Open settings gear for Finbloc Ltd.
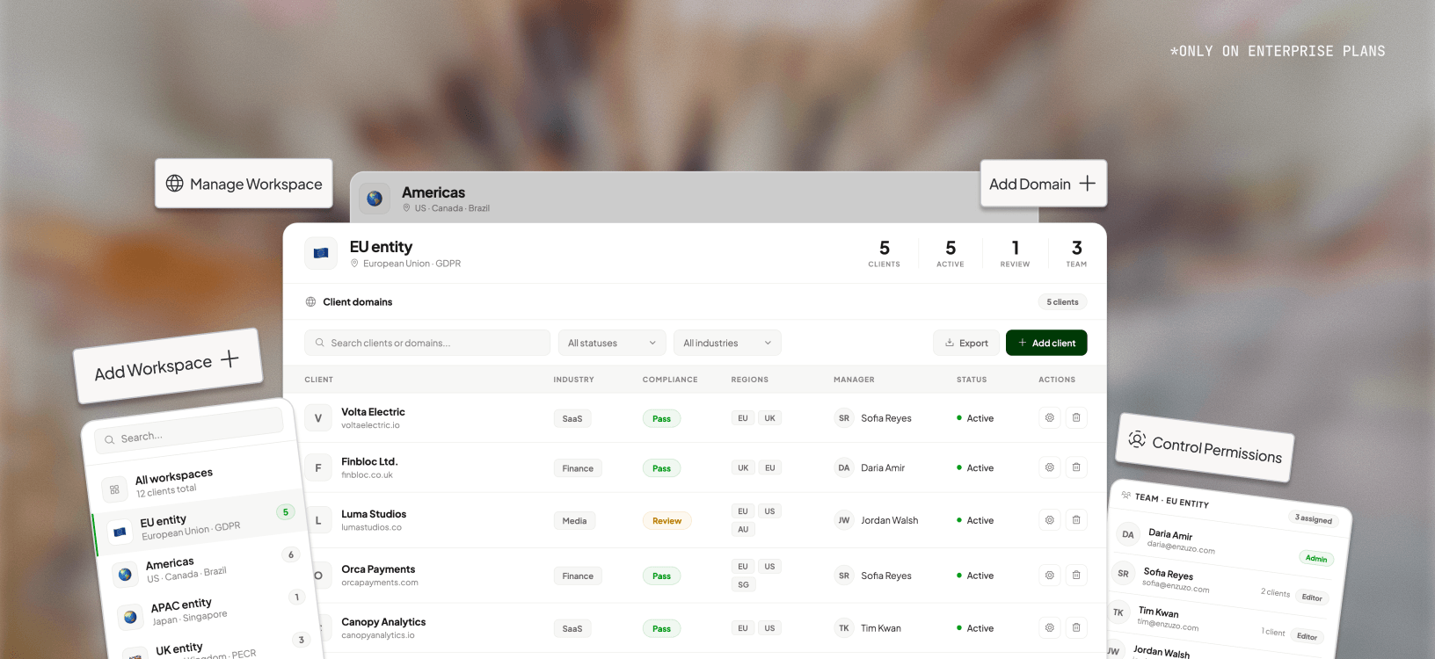 [1049, 467]
